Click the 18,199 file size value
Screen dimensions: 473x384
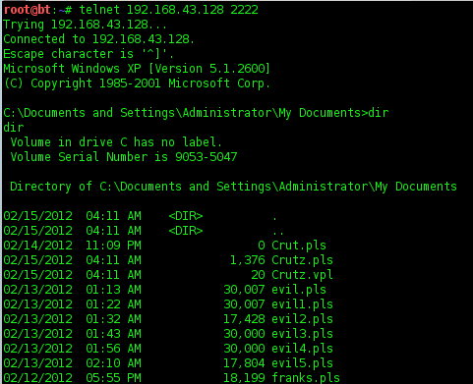tap(244, 378)
